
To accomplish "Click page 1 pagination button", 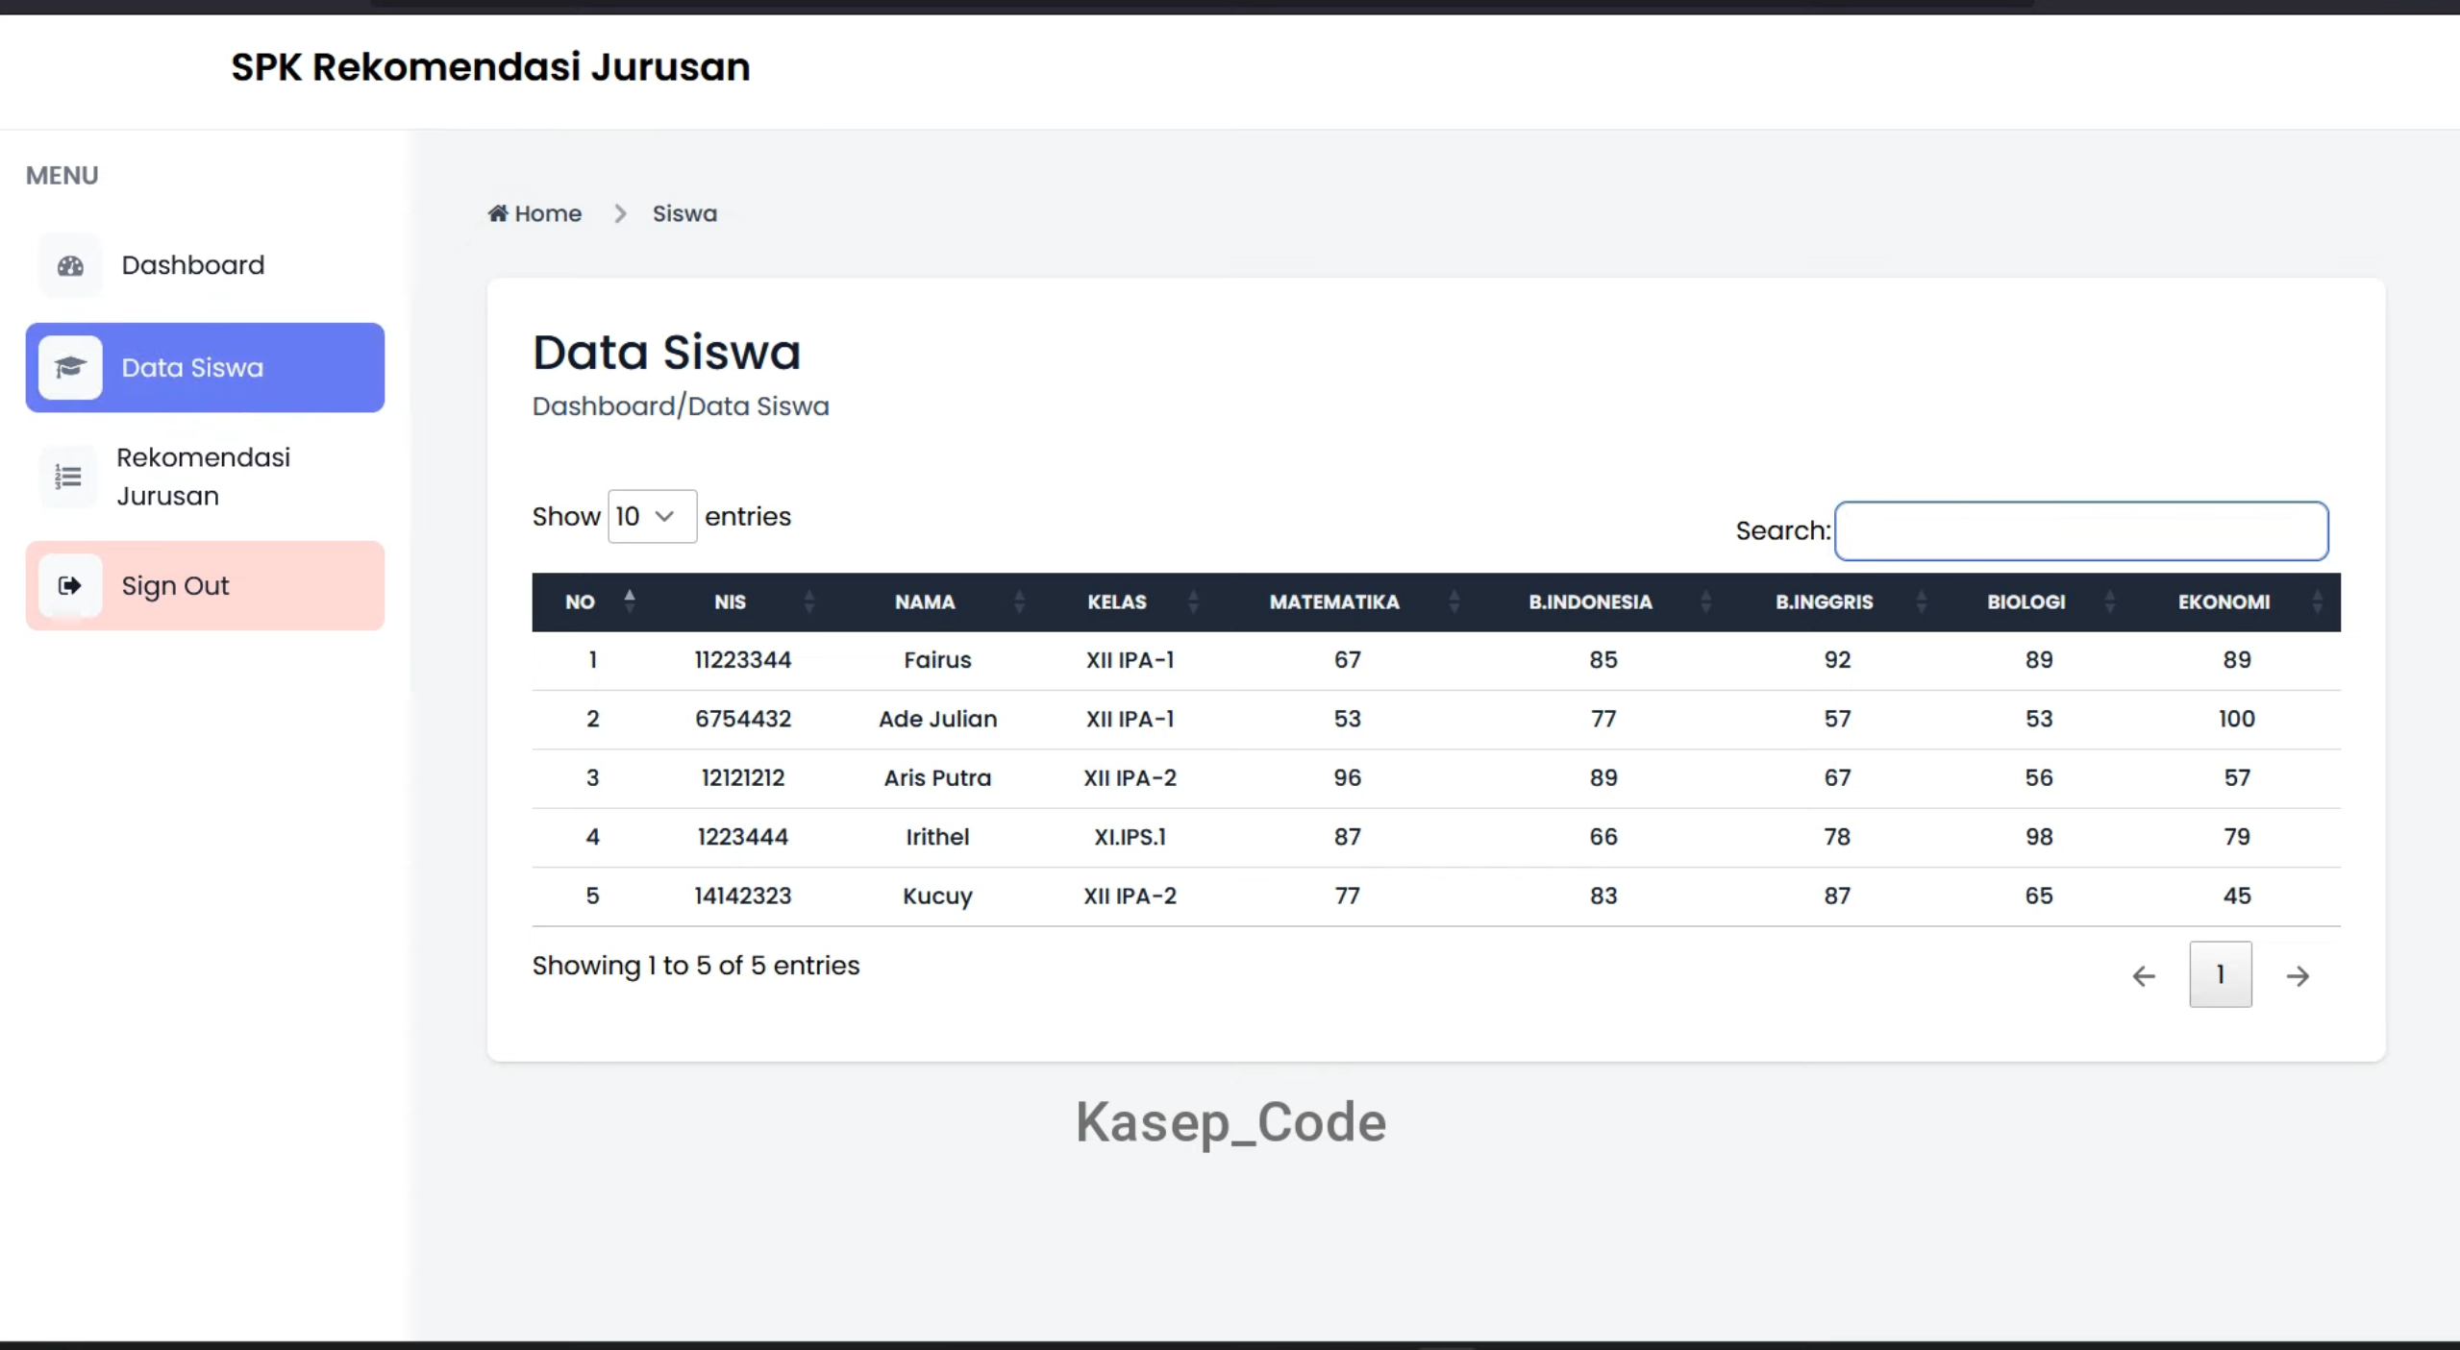I will [2220, 974].
